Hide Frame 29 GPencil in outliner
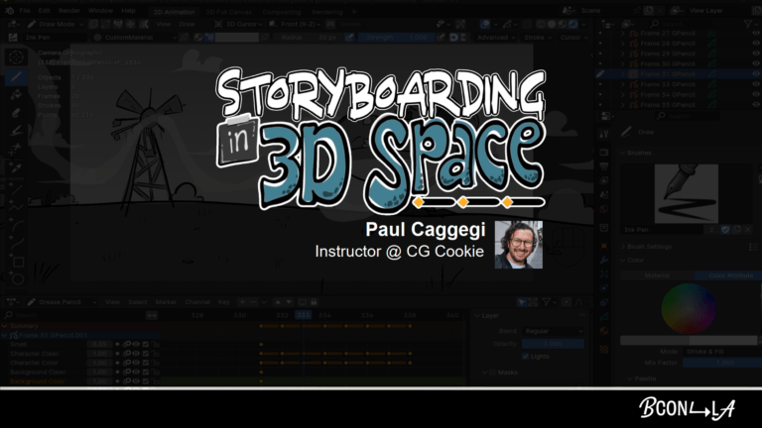Viewport: 762px width, 428px height. tap(756, 53)
